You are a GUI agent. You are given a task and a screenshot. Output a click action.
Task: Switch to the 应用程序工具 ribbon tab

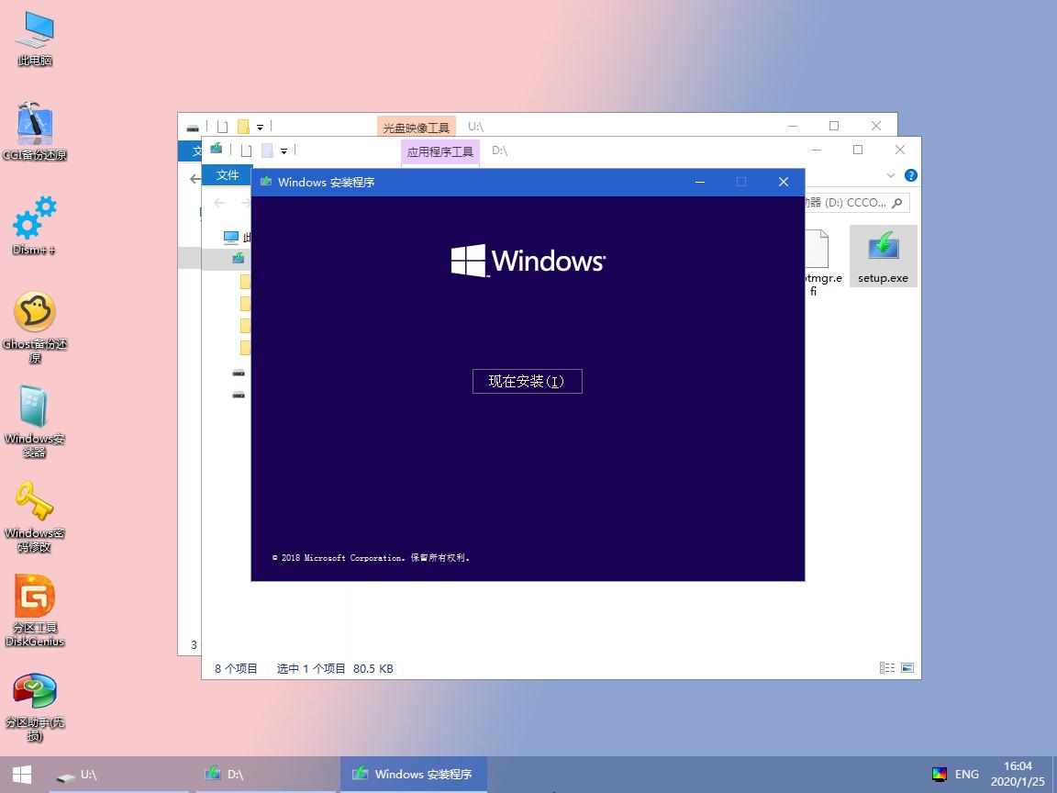click(439, 151)
